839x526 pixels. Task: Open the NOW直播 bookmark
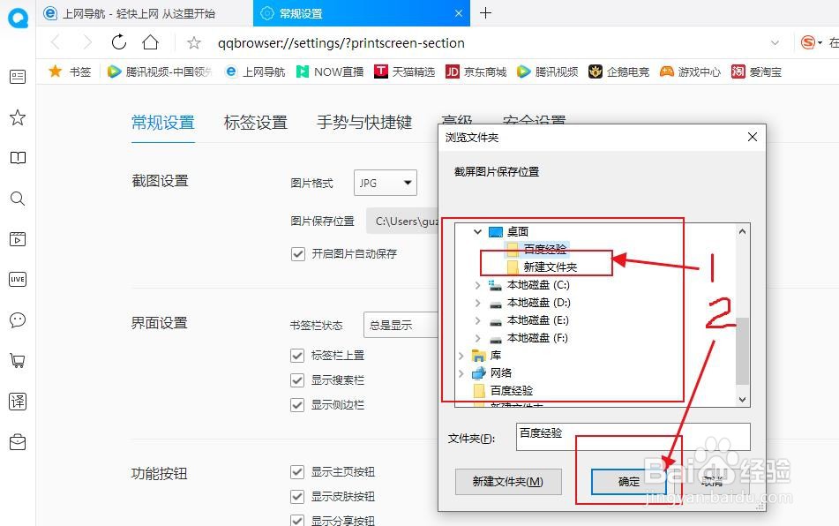[x=330, y=71]
